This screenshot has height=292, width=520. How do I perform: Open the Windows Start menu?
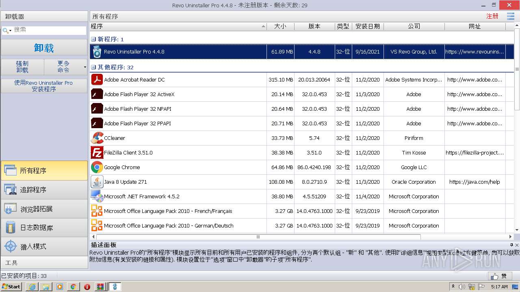pos(11,287)
